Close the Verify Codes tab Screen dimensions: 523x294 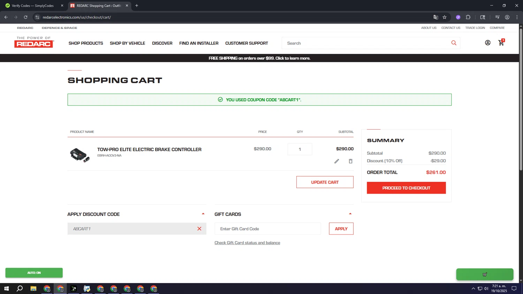click(x=62, y=6)
